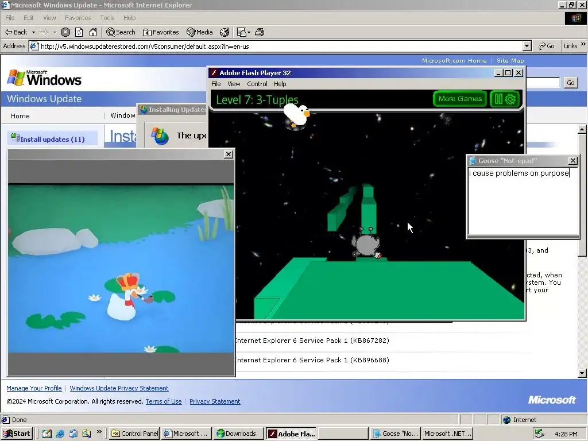This screenshot has height=441, width=588.
Task: Click the Windows logo on the page
Action: coord(44,78)
